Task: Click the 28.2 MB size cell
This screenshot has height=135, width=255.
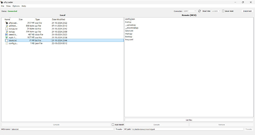Action: pyautogui.click(x=31, y=23)
